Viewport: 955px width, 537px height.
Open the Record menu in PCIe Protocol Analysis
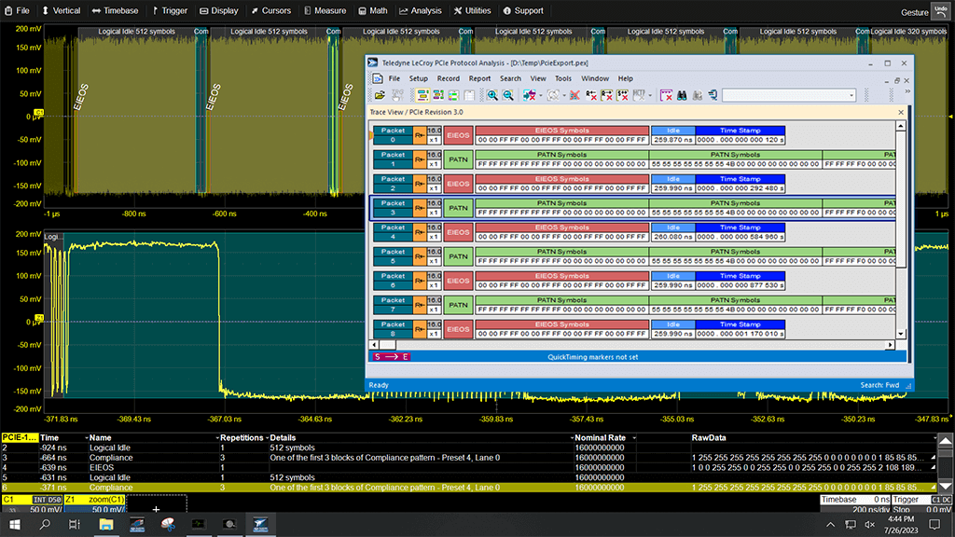point(448,78)
